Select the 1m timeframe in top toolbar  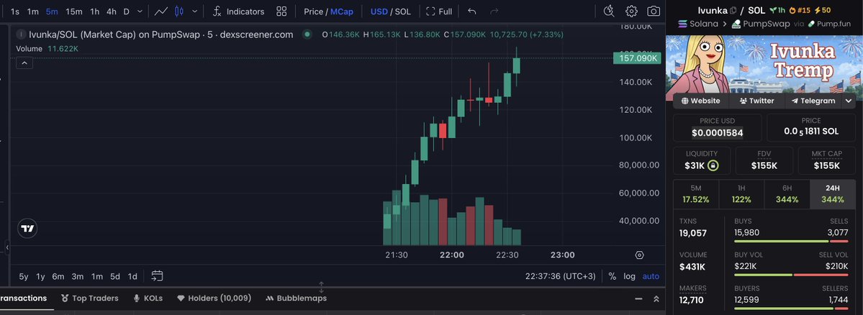coord(33,11)
